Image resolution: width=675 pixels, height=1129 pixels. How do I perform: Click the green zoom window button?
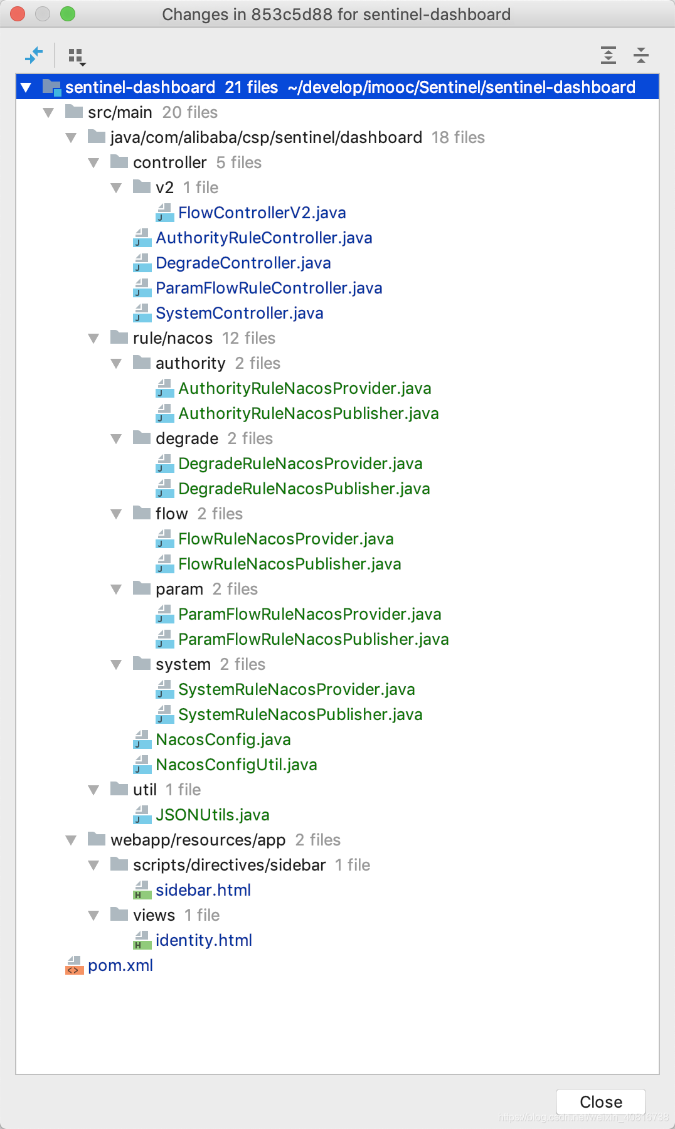point(68,14)
